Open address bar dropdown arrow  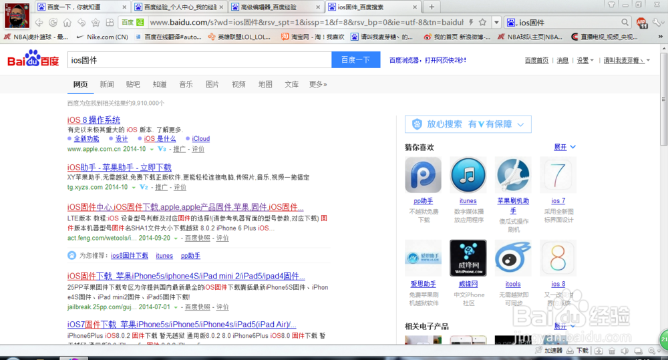[x=496, y=22]
